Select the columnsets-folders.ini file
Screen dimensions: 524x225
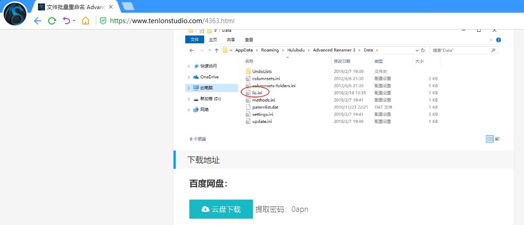[270, 86]
